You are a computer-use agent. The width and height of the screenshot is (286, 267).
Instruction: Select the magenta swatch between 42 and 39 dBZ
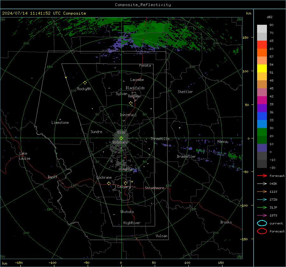(x=262, y=100)
